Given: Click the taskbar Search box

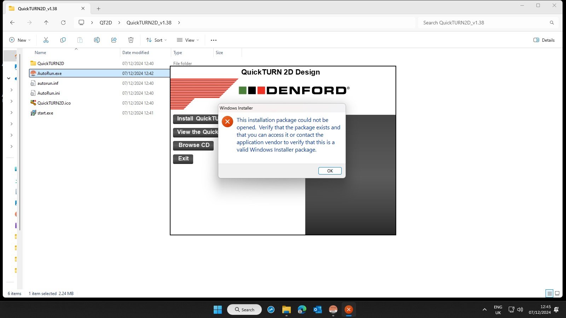Looking at the screenshot, I should pos(244,310).
